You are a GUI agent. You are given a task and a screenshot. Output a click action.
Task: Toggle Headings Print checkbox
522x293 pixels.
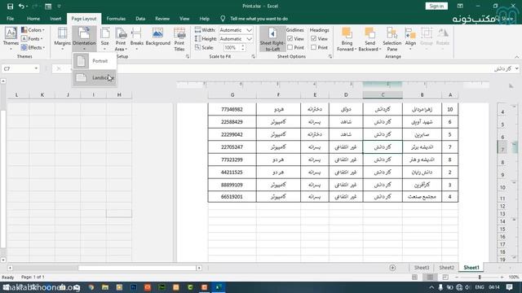tap(313, 47)
